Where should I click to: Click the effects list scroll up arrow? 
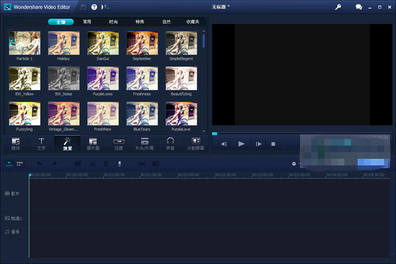pos(203,31)
